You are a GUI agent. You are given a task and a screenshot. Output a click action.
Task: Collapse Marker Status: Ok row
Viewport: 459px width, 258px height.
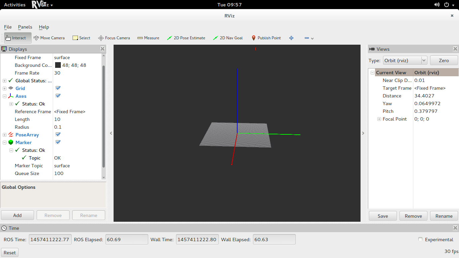(x=11, y=150)
